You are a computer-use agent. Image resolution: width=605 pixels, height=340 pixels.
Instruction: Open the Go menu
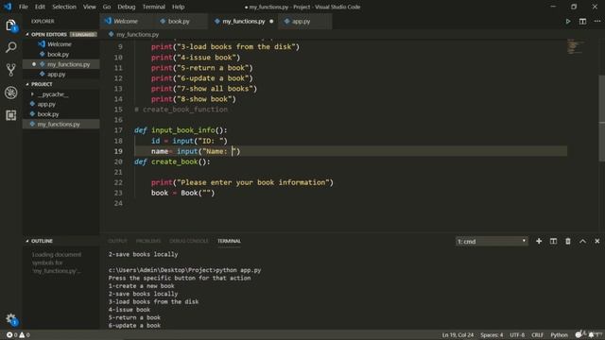[x=107, y=7]
